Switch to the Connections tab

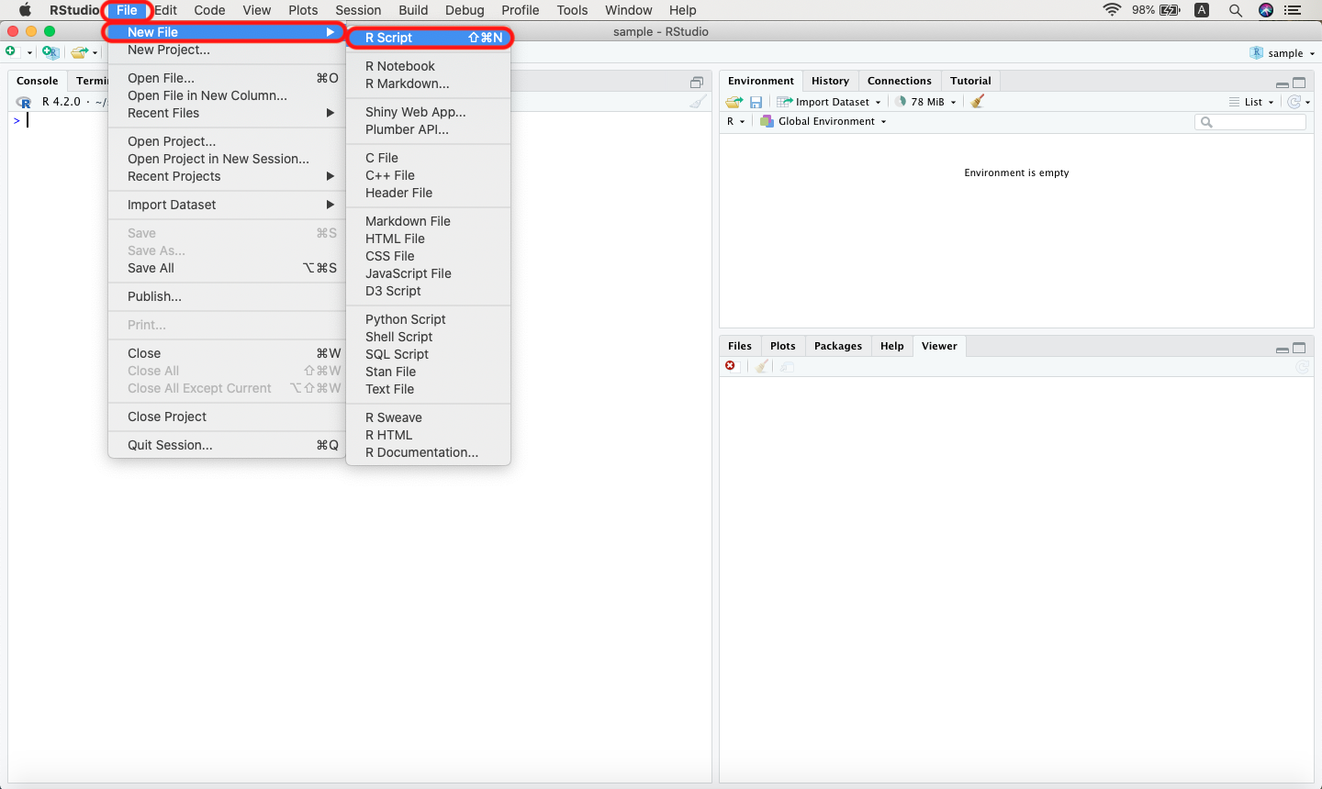point(900,81)
